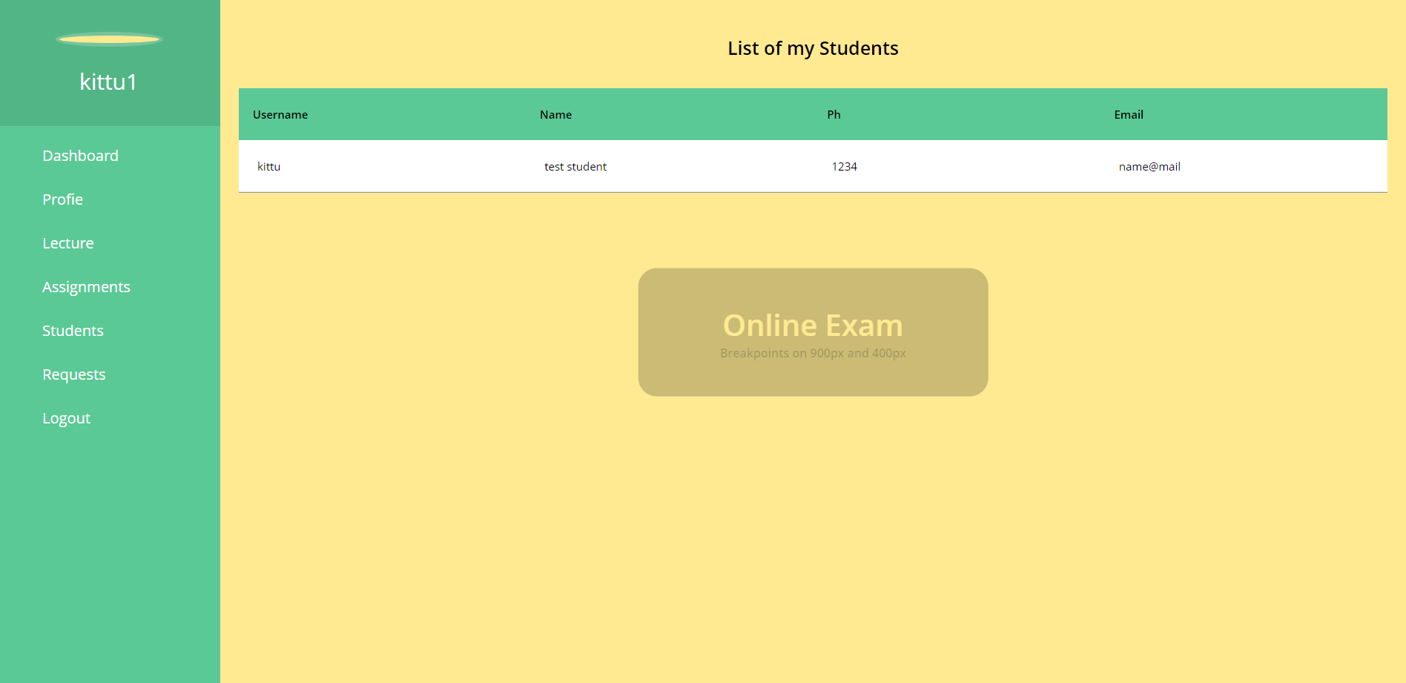Viewport: 1406px width, 683px height.
Task: Open the Dashboard page
Action: click(80, 156)
